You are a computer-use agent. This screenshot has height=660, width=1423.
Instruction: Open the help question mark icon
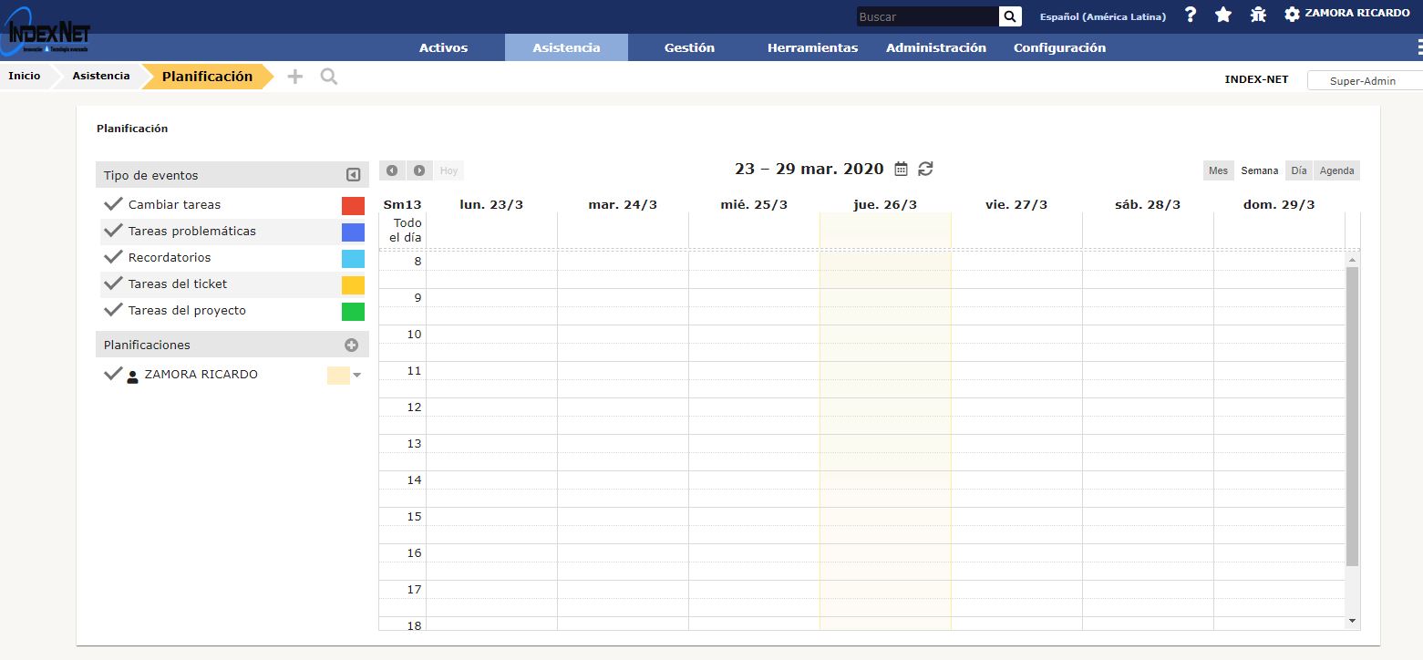click(1191, 15)
